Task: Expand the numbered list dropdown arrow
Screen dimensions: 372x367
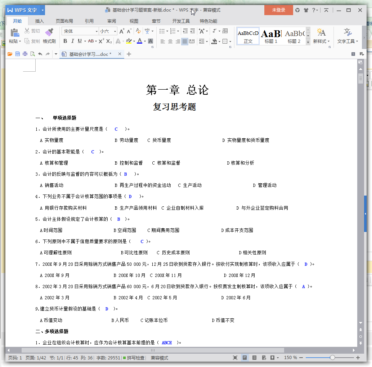Action: (x=178, y=31)
